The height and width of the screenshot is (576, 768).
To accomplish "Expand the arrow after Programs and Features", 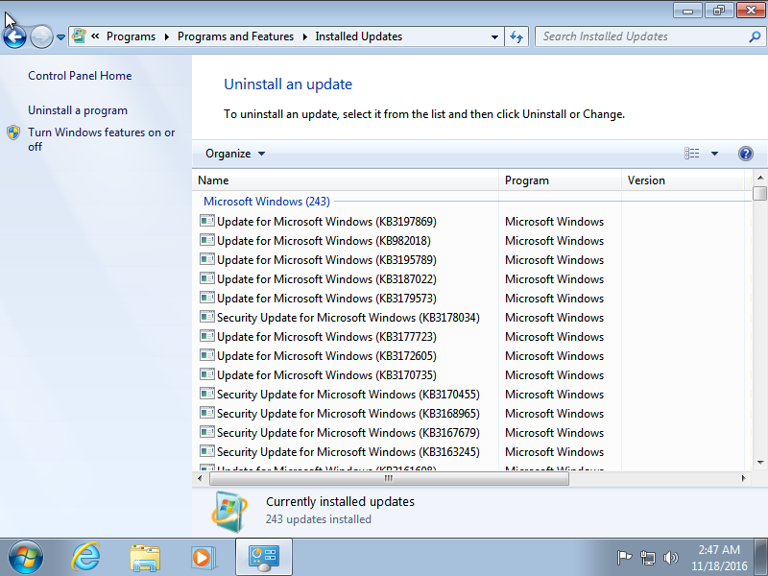I will [304, 36].
